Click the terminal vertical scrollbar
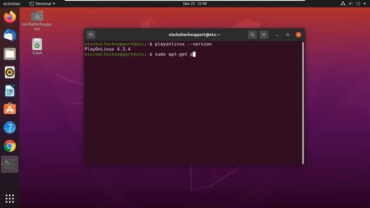This screenshot has width=370, height=208. pos(303,103)
